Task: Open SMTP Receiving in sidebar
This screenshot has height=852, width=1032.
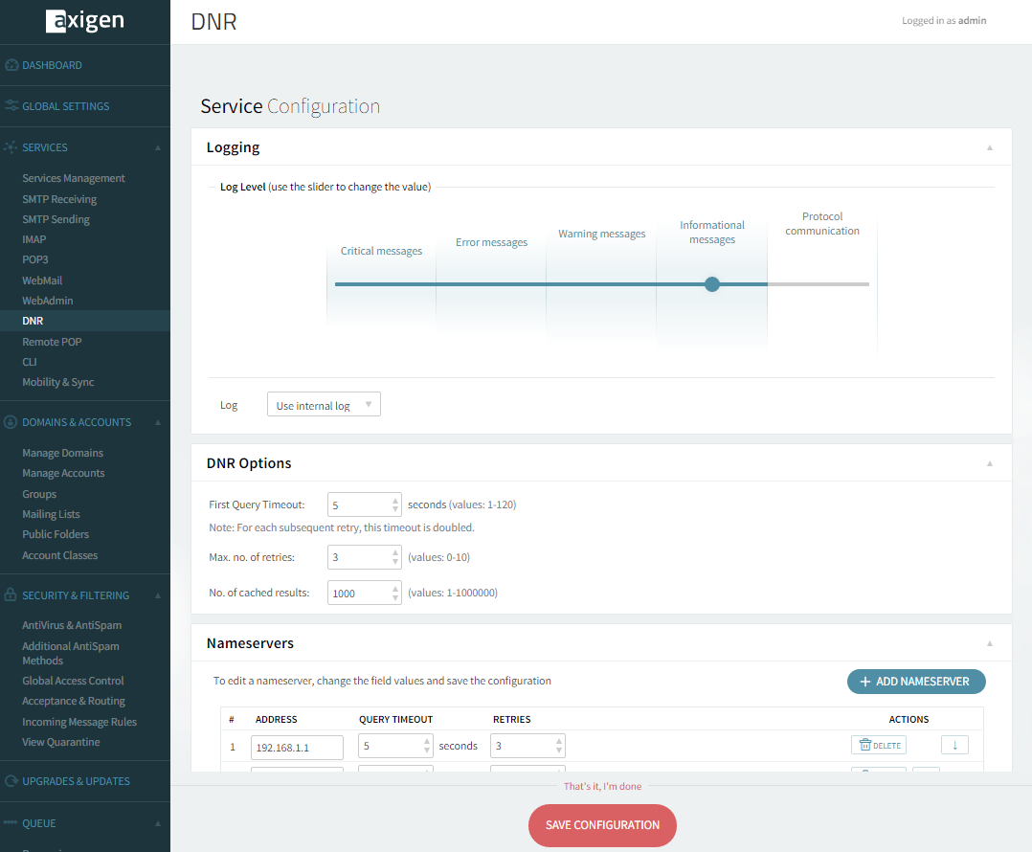Action: point(59,199)
